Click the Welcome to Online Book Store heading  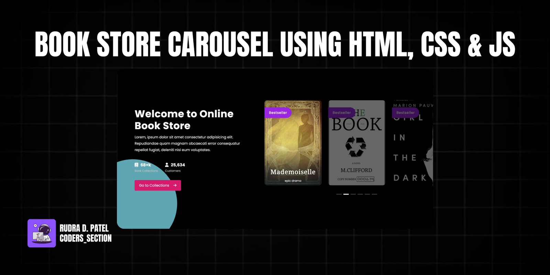[x=184, y=120]
